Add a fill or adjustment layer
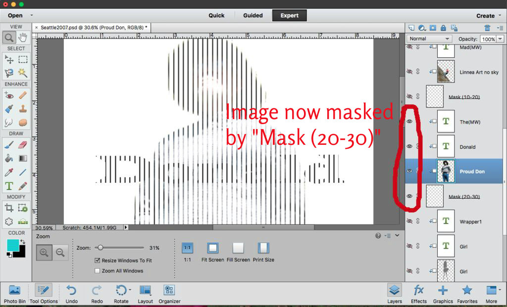This screenshot has height=307, width=507. point(422,28)
